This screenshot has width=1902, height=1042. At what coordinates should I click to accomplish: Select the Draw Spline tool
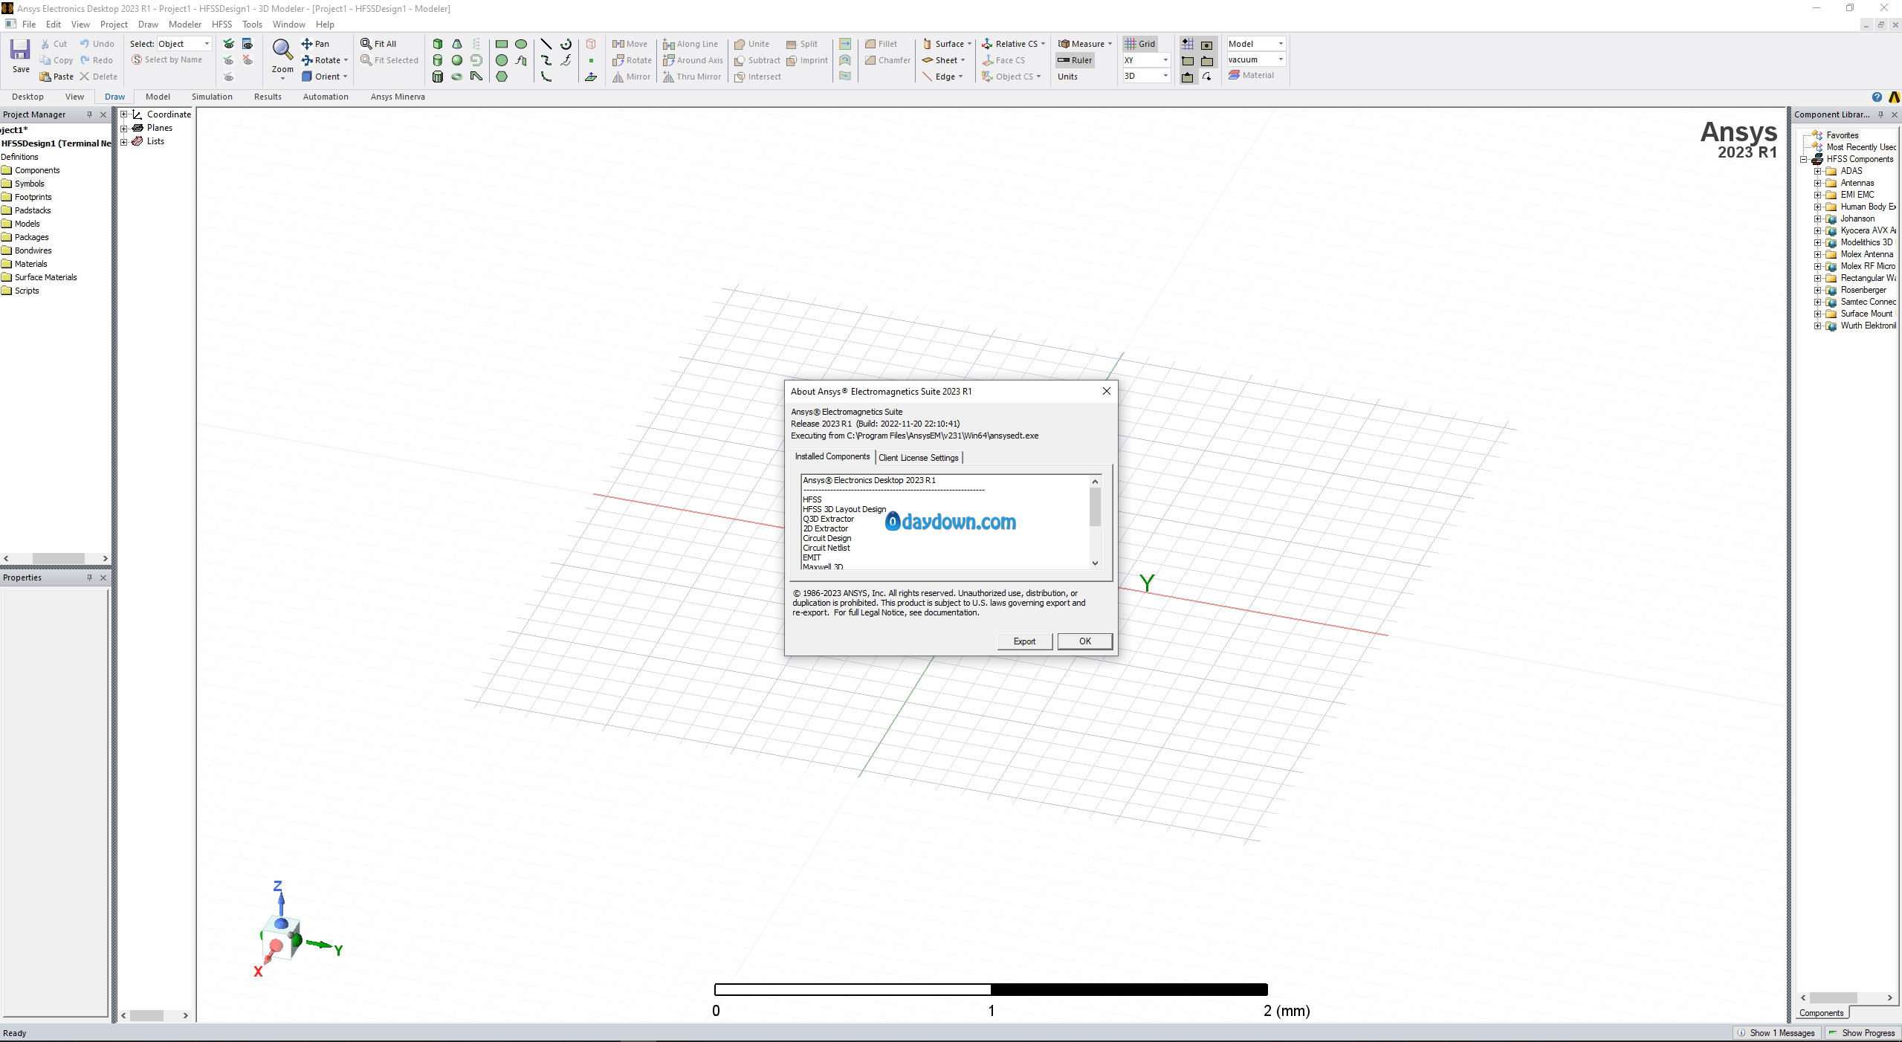click(x=546, y=60)
